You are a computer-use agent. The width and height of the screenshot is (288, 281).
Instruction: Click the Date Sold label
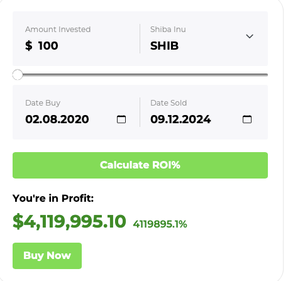[x=169, y=103]
